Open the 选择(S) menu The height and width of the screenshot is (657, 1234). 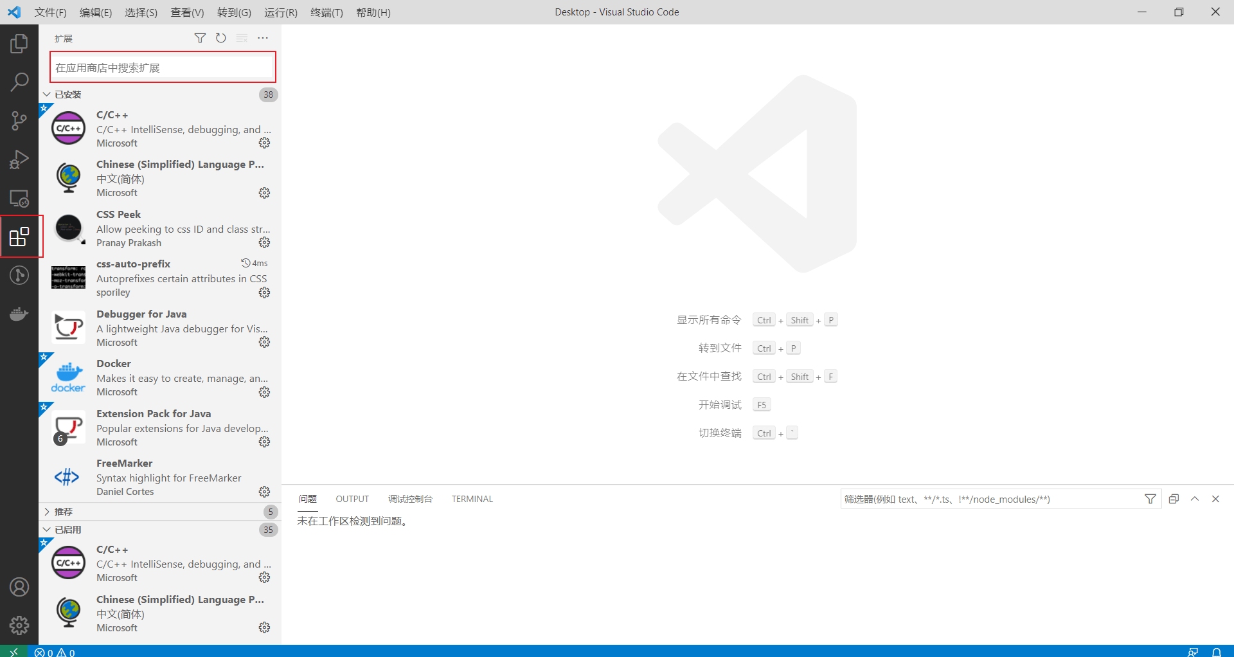click(141, 12)
